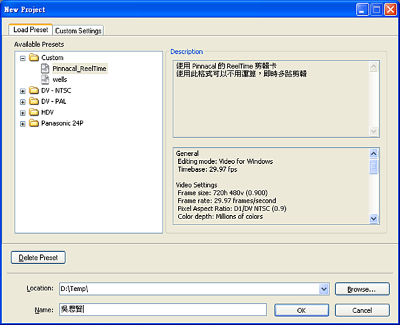Select the HDV label
The width and height of the screenshot is (400, 325).
pyautogui.click(x=47, y=112)
